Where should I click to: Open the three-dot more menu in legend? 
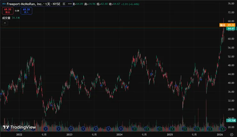pos(70,4)
